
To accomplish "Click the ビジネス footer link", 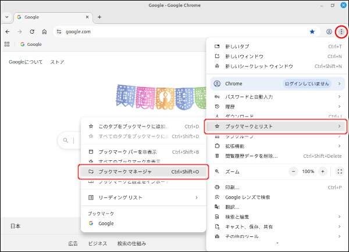I will coord(98,243).
